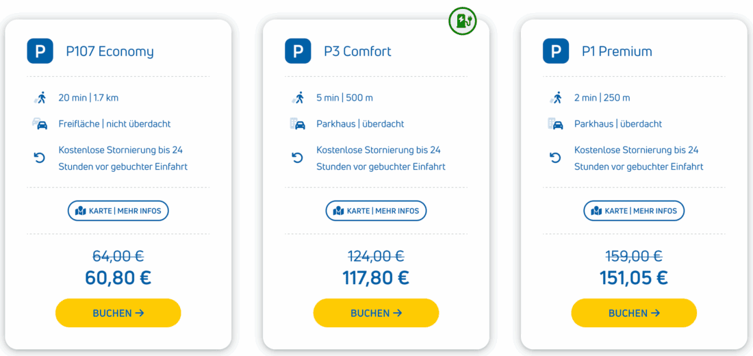Viewport: 753px width, 356px height.
Task: Open Karte | Mehr Infos for P107 Economy
Action: tap(118, 211)
